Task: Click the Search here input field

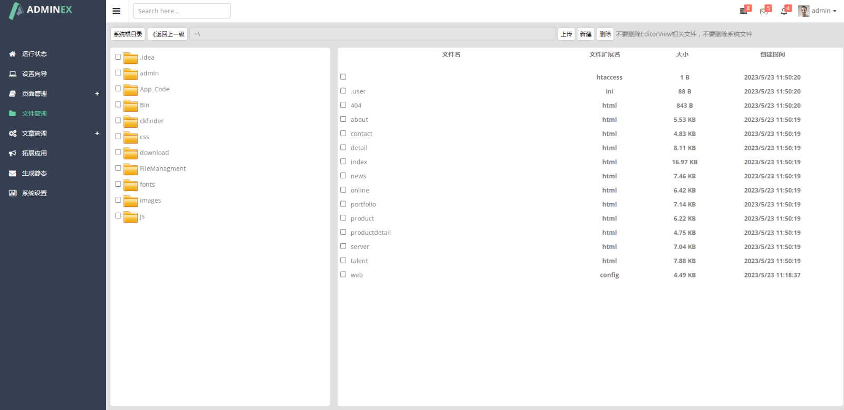Action: click(x=181, y=11)
